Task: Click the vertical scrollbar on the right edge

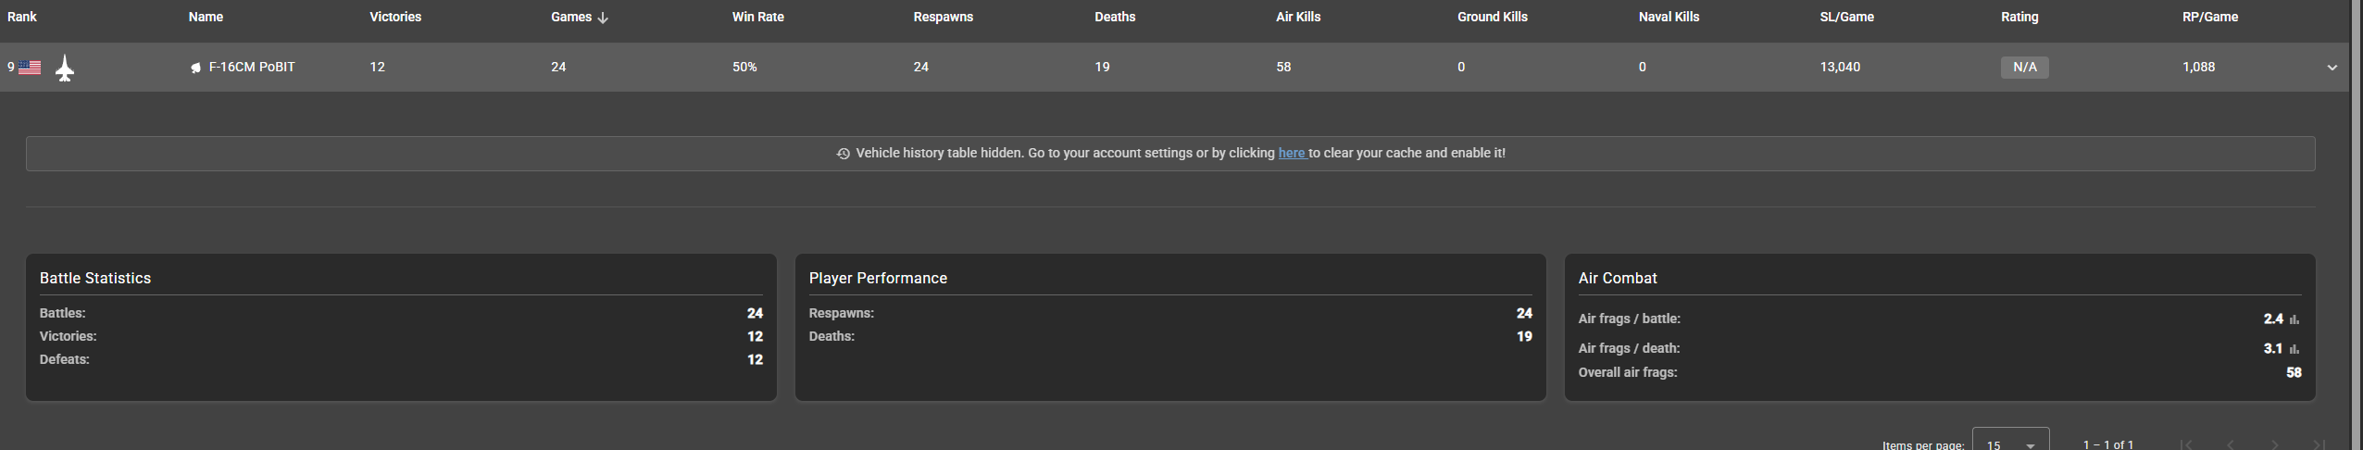Action: [x=2357, y=222]
